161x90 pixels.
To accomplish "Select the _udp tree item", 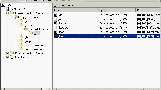I will click(x=28, y=41).
